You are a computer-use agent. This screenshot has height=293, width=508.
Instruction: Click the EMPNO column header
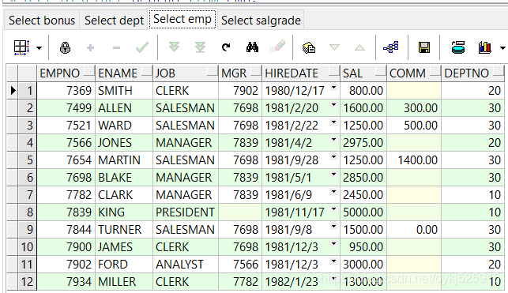tap(66, 73)
